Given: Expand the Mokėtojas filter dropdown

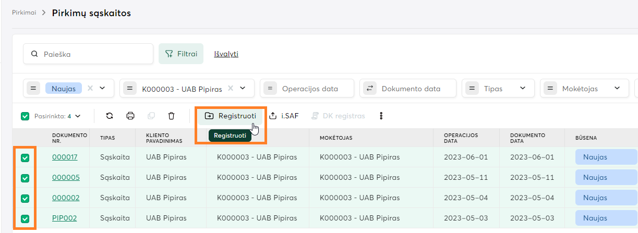Looking at the screenshot, I should 618,89.
